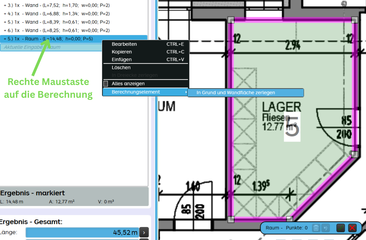The image size is (366, 240).
Task: Click the undo arrow in Raum toolbar
Action: click(x=325, y=228)
